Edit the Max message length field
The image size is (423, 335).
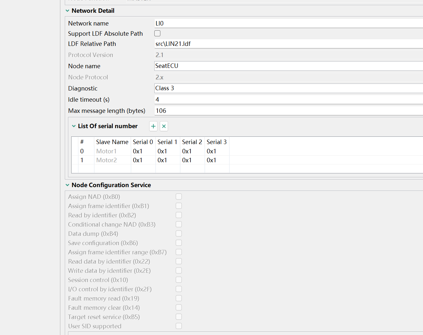[x=288, y=111]
